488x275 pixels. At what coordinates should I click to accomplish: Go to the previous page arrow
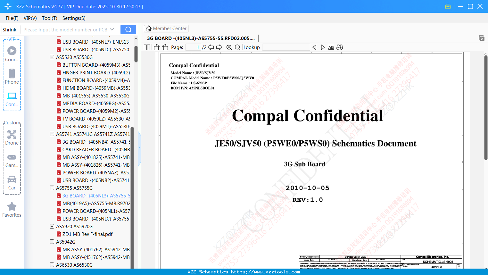[x=211, y=47]
